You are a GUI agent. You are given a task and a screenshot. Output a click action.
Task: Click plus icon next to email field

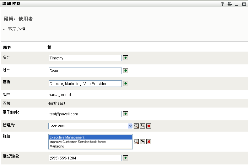click(126, 114)
